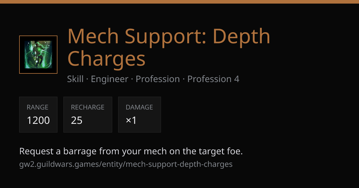Click the orange bar across the top

[180, 2]
